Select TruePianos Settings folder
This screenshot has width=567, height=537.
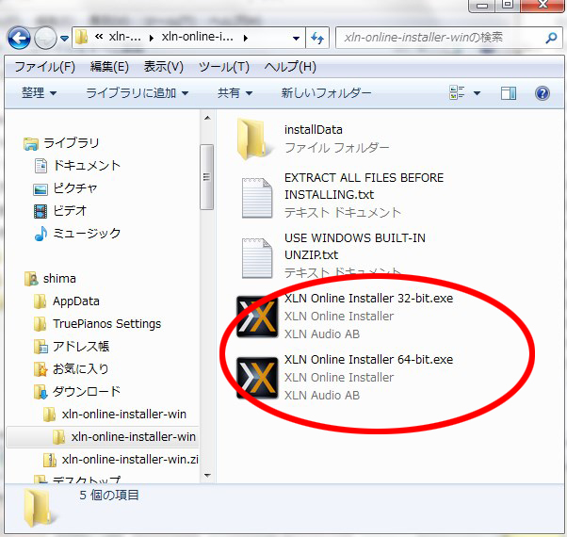pos(107,324)
